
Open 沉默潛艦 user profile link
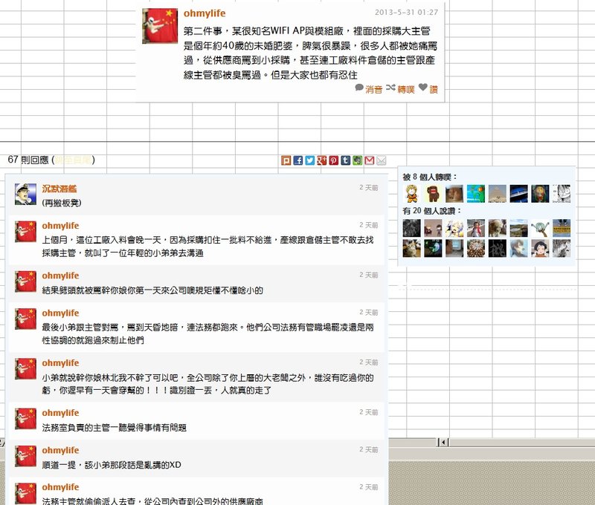[x=60, y=188]
